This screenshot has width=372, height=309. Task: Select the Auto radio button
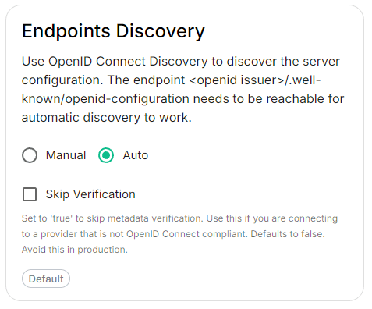tap(106, 155)
